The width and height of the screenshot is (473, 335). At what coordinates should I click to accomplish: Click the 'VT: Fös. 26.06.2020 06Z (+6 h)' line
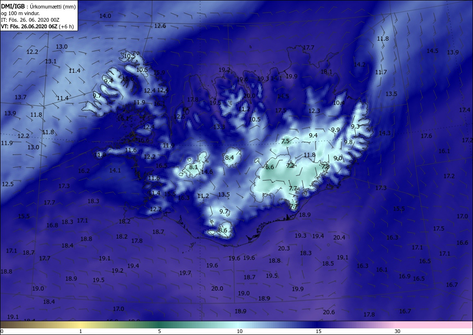click(x=37, y=26)
